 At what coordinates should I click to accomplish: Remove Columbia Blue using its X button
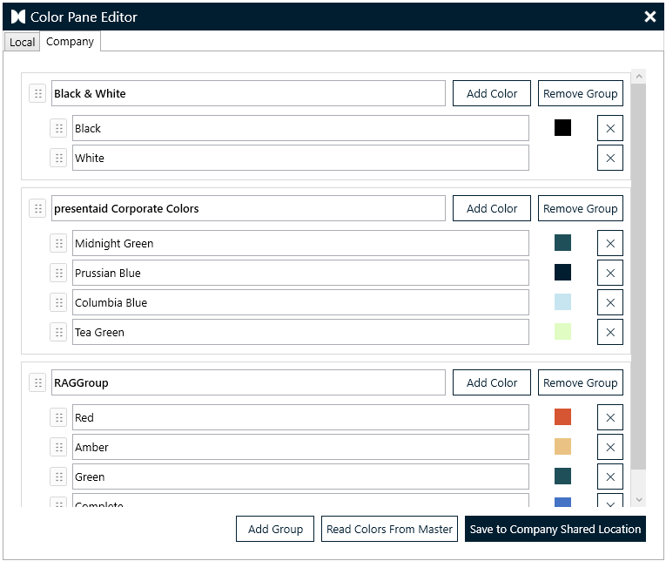pyautogui.click(x=610, y=302)
